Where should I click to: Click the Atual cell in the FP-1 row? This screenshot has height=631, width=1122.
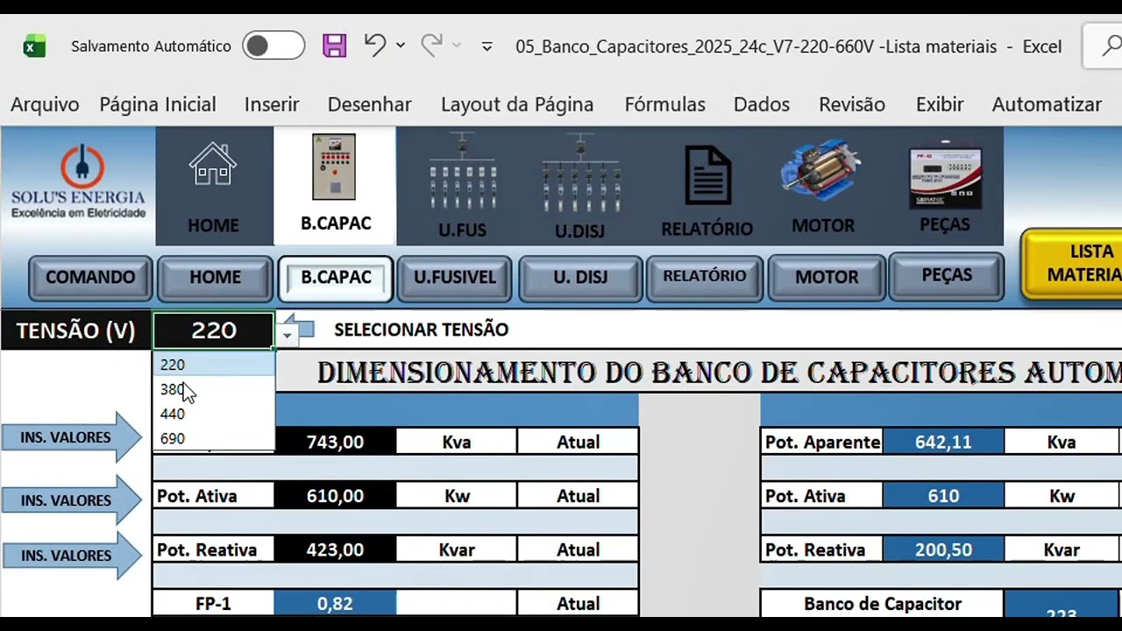(x=578, y=604)
